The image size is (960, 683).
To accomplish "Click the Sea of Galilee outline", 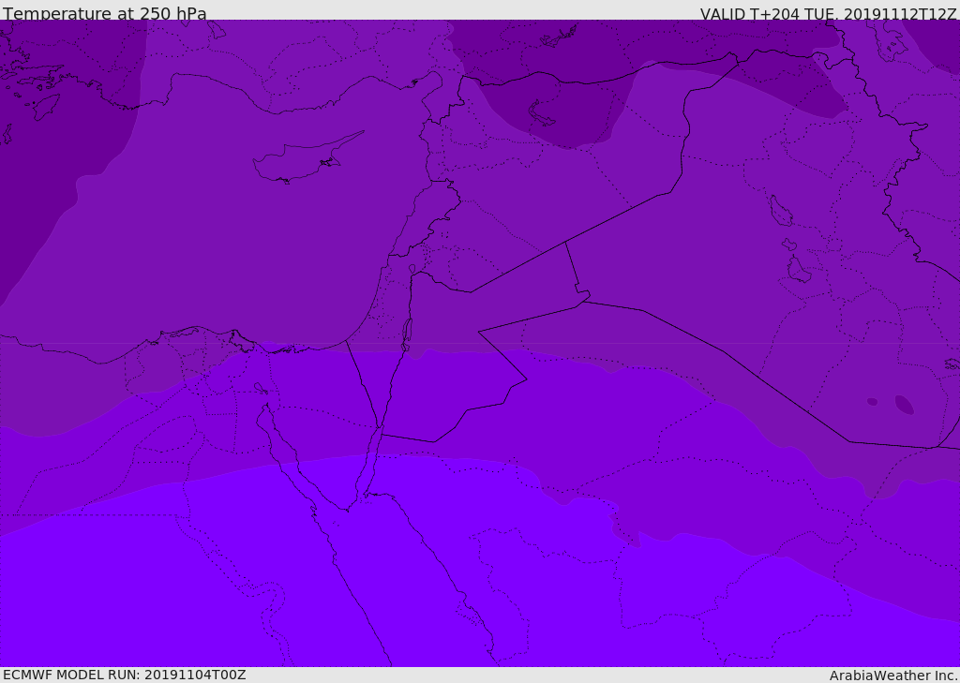I will (x=412, y=271).
